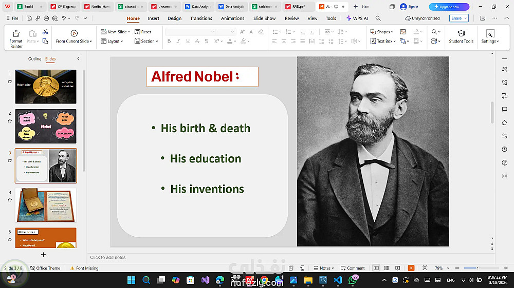Open the ribbon search magnifier

coord(378,18)
